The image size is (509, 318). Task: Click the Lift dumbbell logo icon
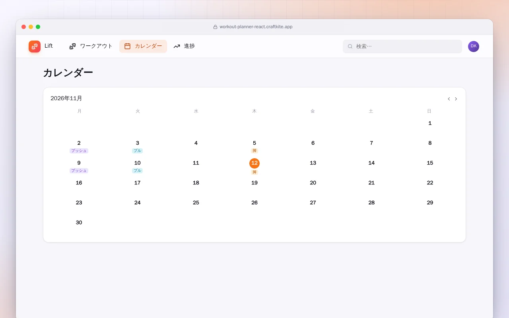(35, 47)
